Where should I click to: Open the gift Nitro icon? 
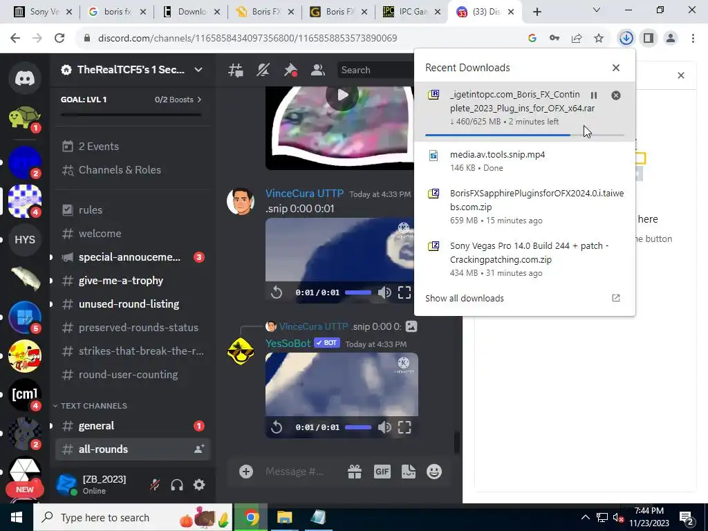point(355,472)
